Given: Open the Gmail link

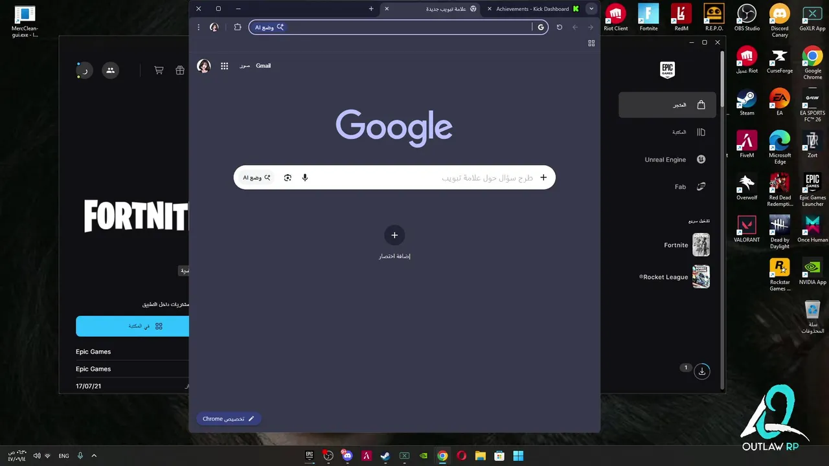Looking at the screenshot, I should 263,66.
